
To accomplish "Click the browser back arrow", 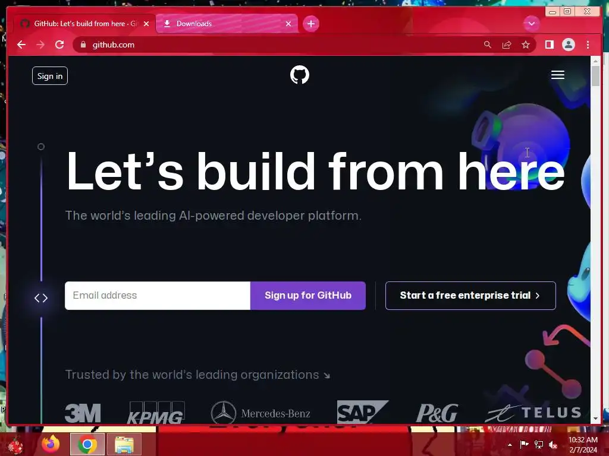I will pos(21,45).
